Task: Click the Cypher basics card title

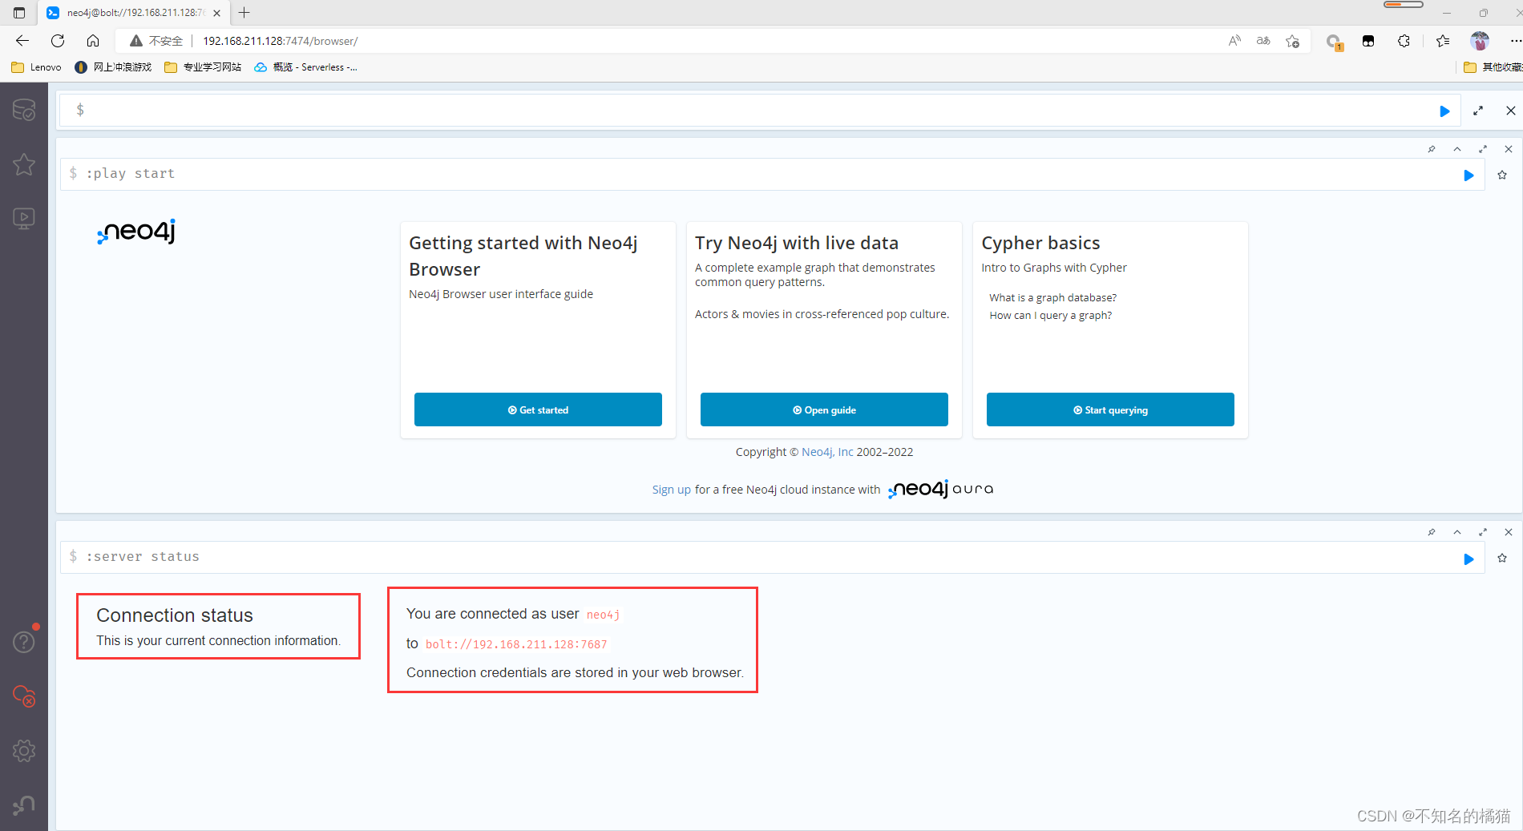Action: pyautogui.click(x=1040, y=243)
